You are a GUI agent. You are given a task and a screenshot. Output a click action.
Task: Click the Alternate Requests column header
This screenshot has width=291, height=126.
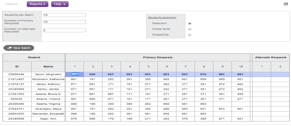[x=271, y=57]
